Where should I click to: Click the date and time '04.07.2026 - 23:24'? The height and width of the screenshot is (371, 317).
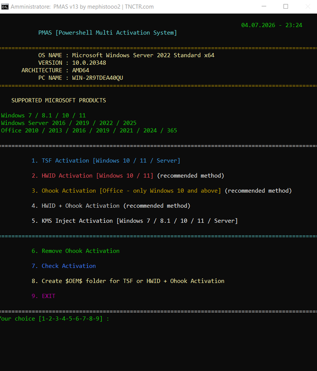click(x=272, y=25)
